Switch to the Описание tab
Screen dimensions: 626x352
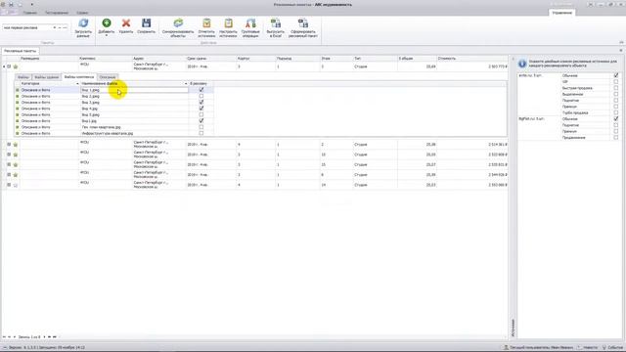[108, 77]
